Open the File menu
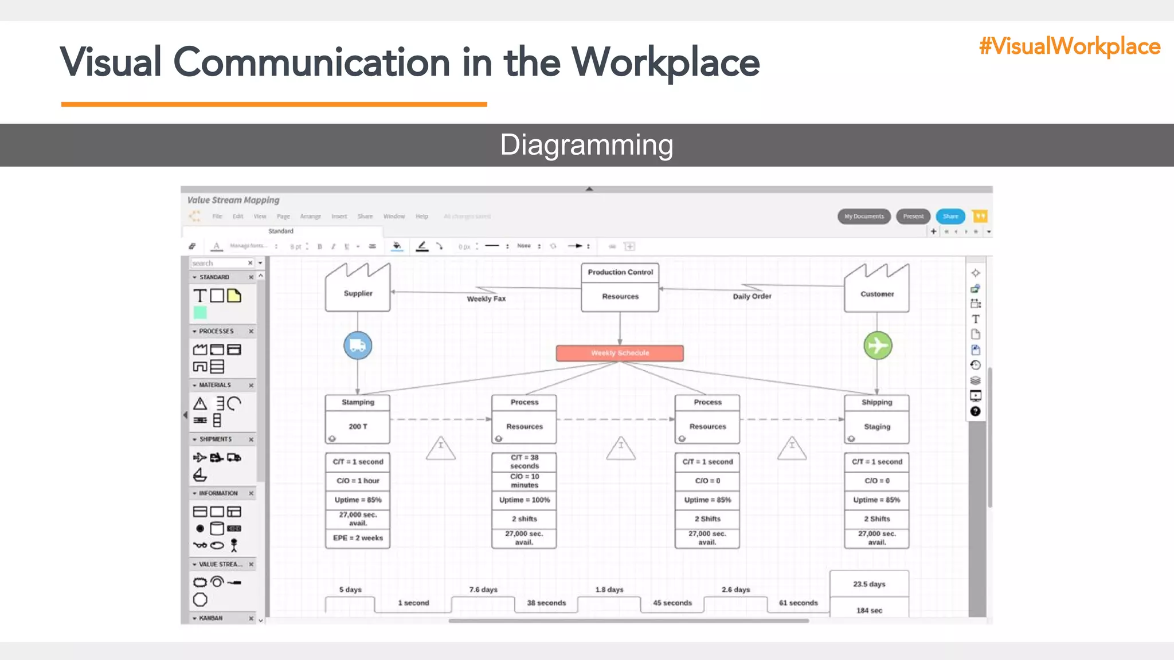Screen dimensions: 1174x660 coord(217,217)
